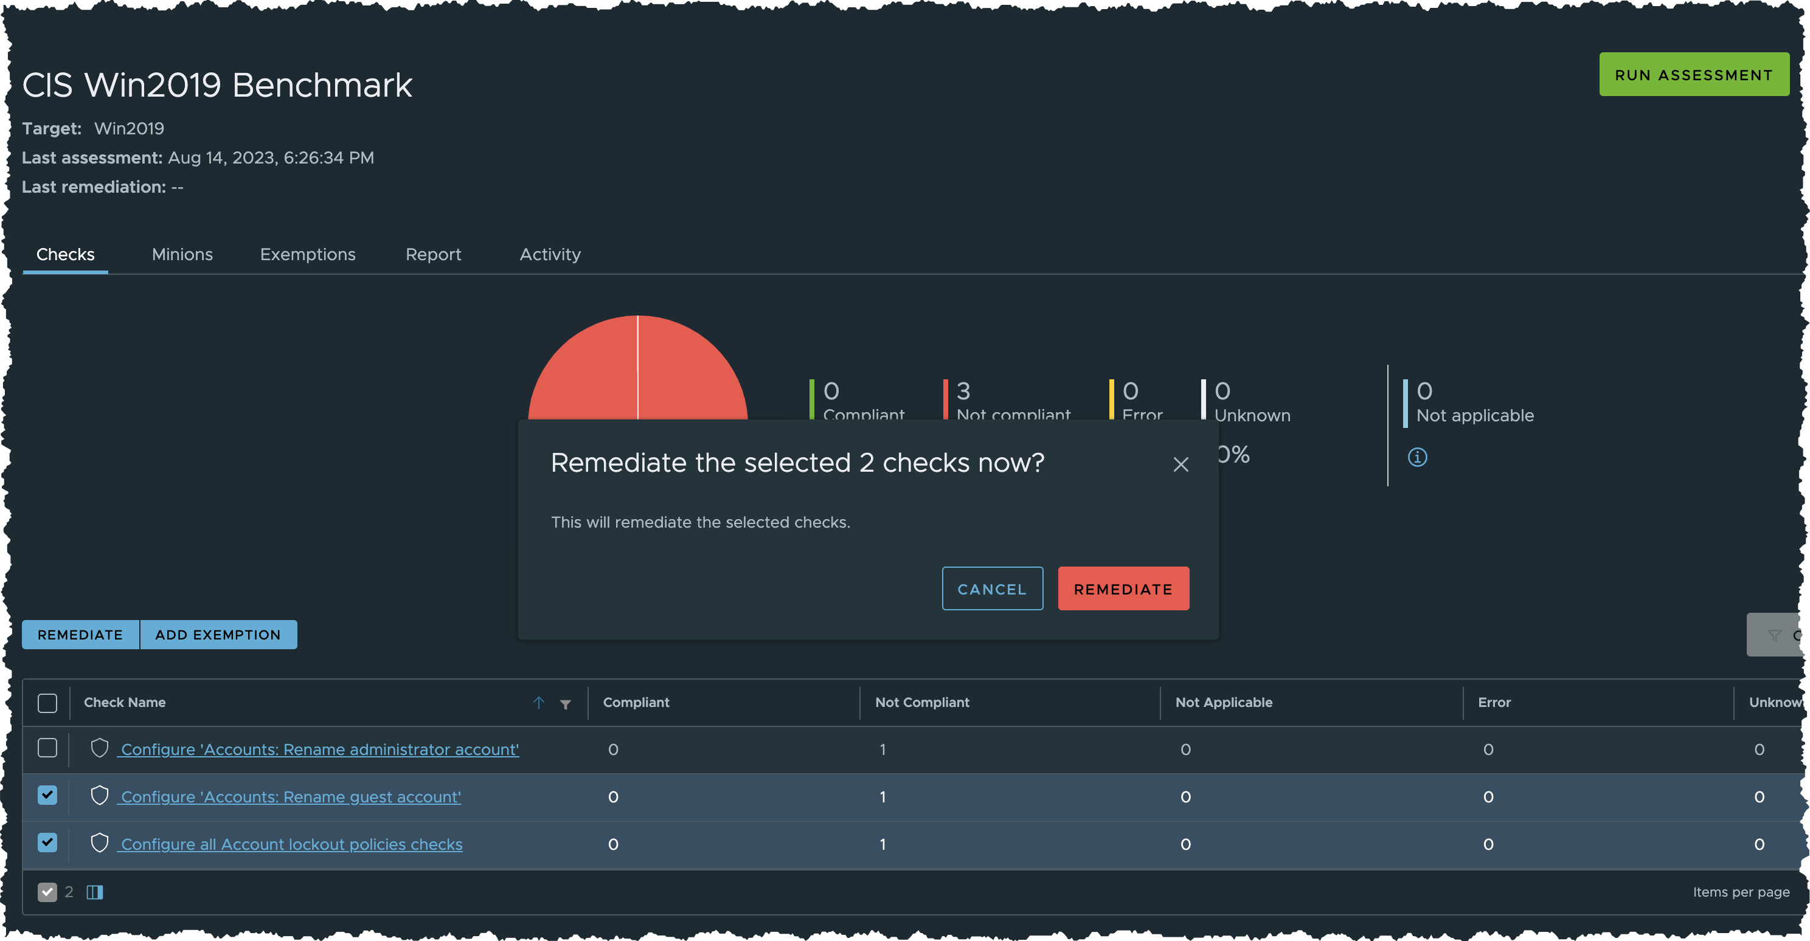Click the 0 Not applicable statistic
Screen dimensions: 1810x941
point(1469,402)
